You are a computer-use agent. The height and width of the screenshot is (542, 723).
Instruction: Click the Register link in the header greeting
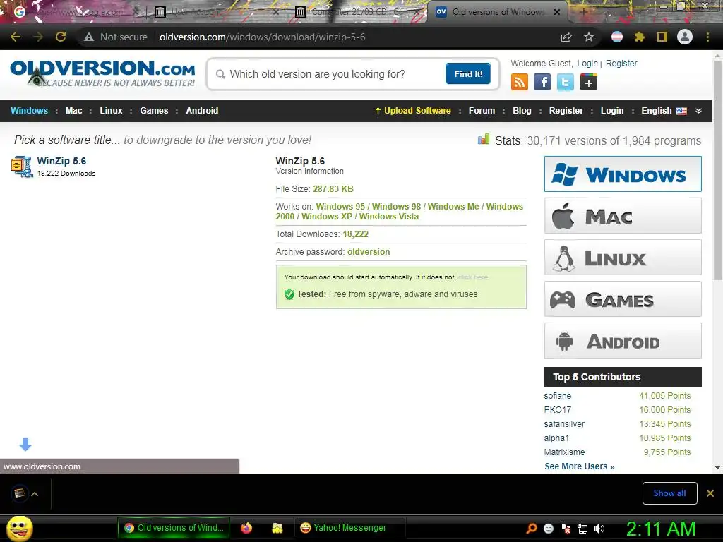click(x=621, y=63)
